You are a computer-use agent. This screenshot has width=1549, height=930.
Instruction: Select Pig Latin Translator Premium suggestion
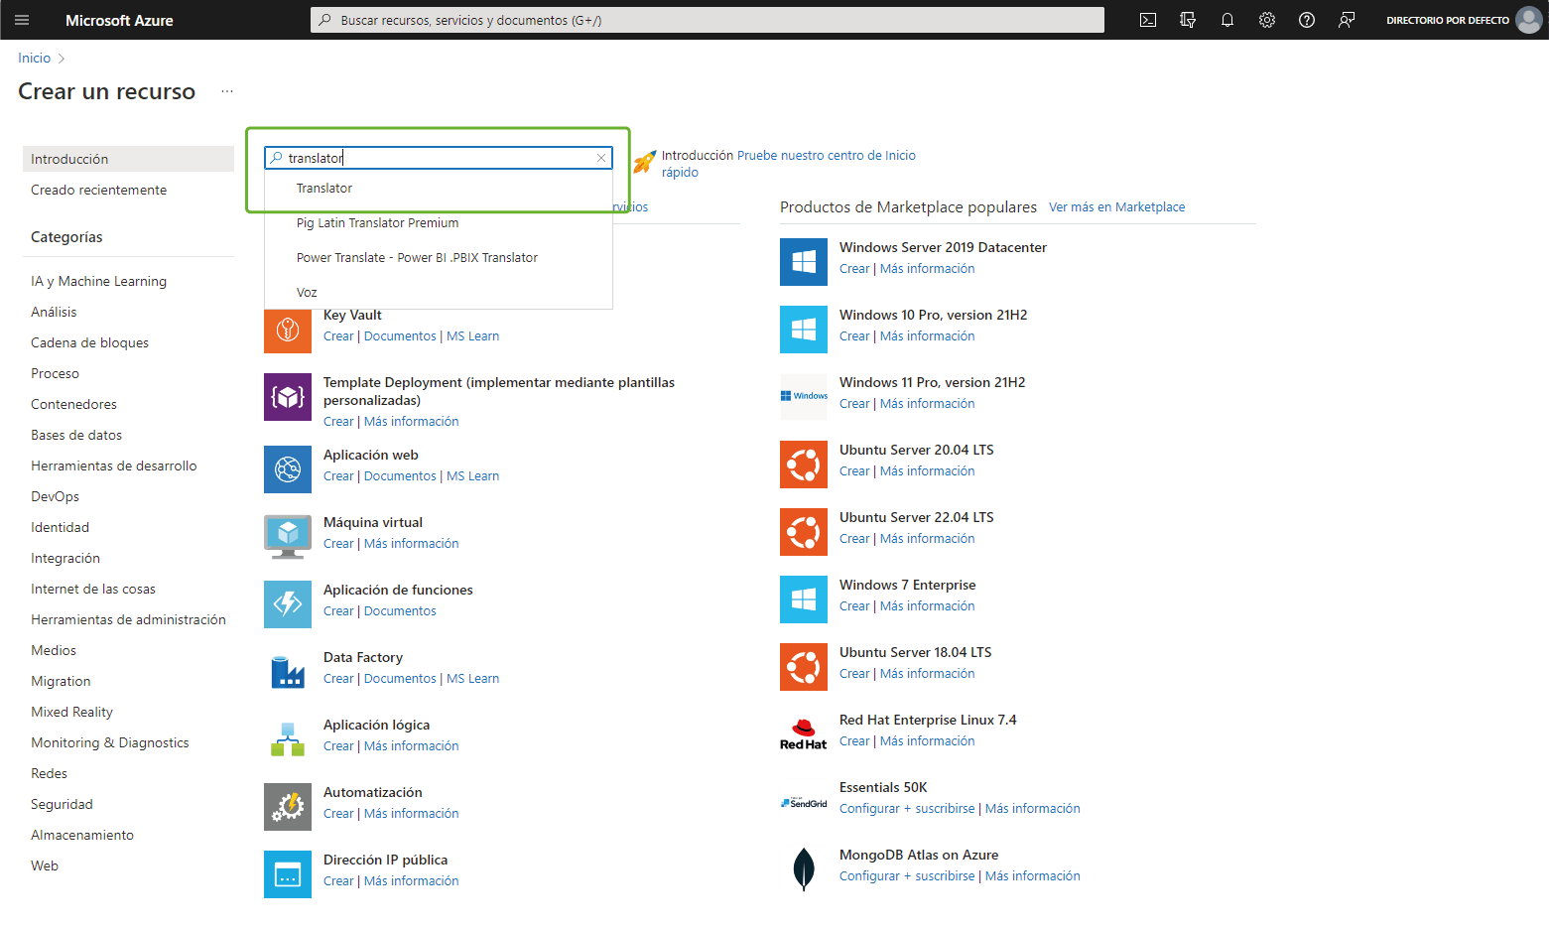click(x=439, y=222)
